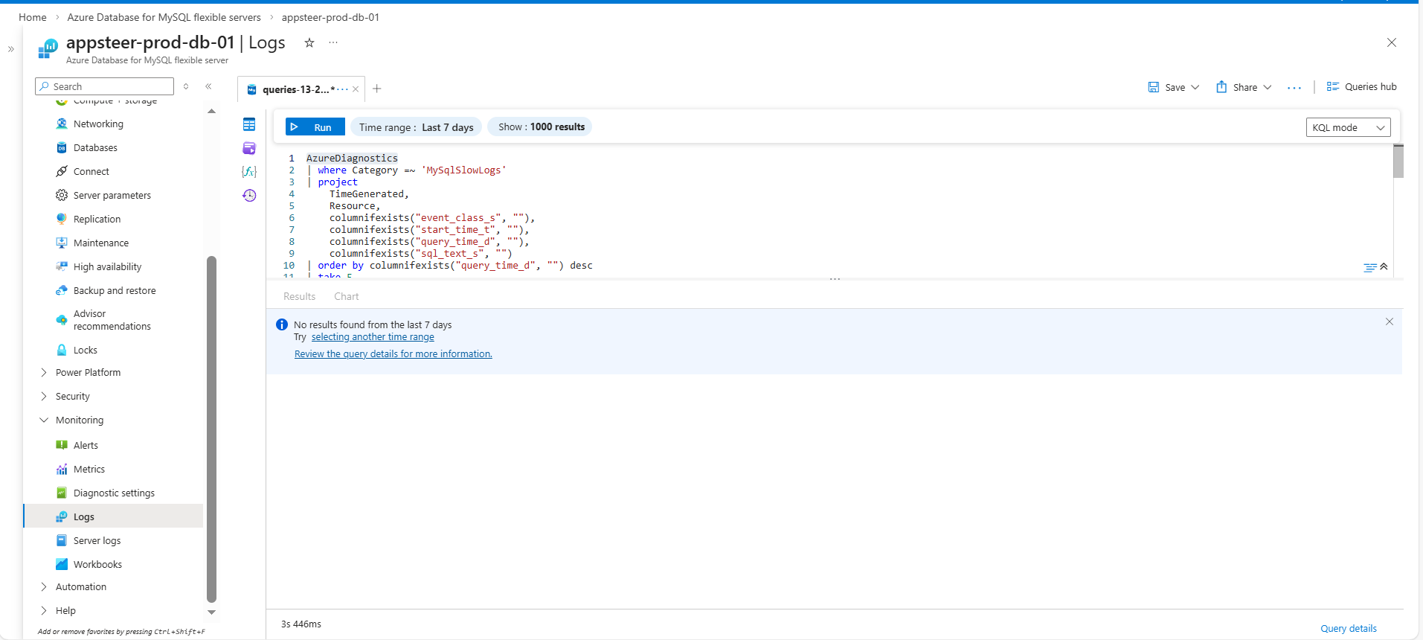Screen dimensions: 1423x640
Task: Click the sidebar scroll down arrow
Action: 211,612
